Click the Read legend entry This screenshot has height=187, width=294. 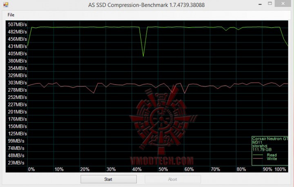[x=272, y=155]
